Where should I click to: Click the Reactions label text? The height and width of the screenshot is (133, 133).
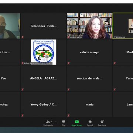click(102, 125)
